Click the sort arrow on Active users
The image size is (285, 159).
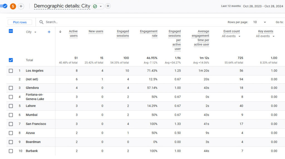coord(60,32)
